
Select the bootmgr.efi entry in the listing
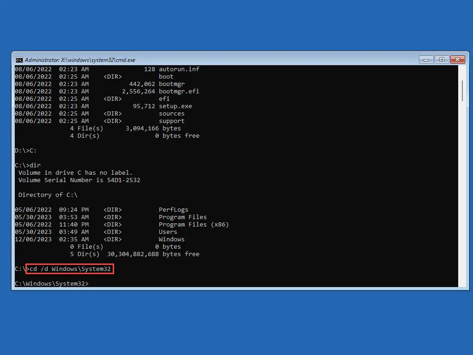pos(179,91)
